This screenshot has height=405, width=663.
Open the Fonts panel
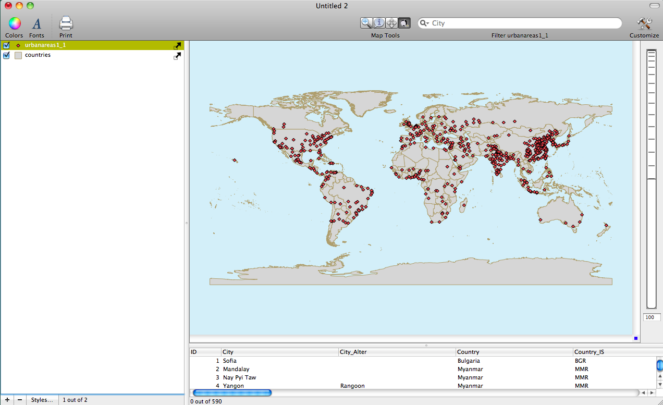(x=36, y=23)
